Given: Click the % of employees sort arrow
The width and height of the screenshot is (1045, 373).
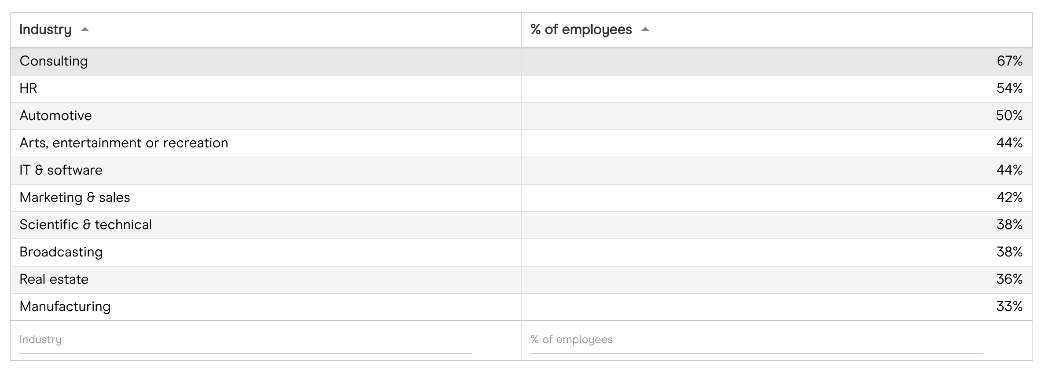Looking at the screenshot, I should point(645,30).
